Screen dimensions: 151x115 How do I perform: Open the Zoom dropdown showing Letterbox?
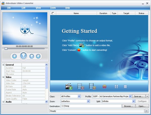(x=88, y=101)
